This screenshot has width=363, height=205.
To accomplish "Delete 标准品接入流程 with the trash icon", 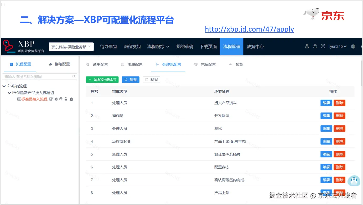I will [x=71, y=99].
